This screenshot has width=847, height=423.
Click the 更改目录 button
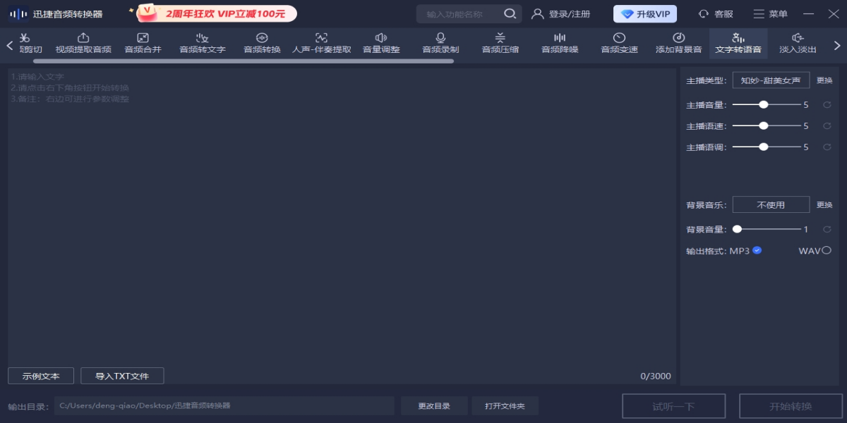433,406
